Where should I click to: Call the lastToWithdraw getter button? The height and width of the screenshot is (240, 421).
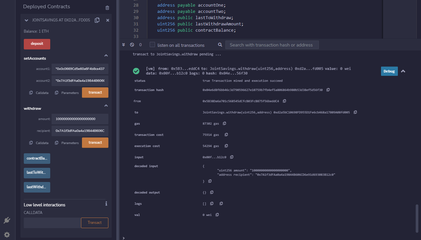coord(37,173)
